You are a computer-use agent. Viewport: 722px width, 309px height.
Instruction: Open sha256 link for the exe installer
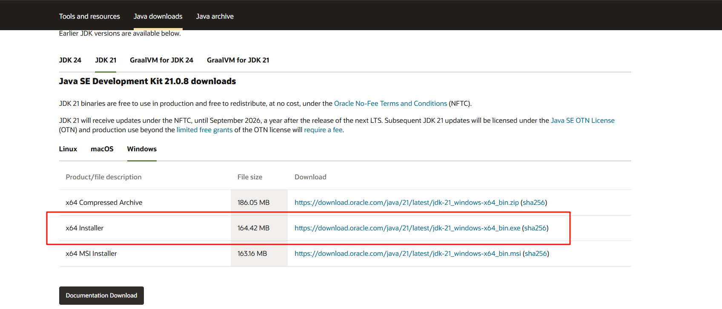click(535, 228)
